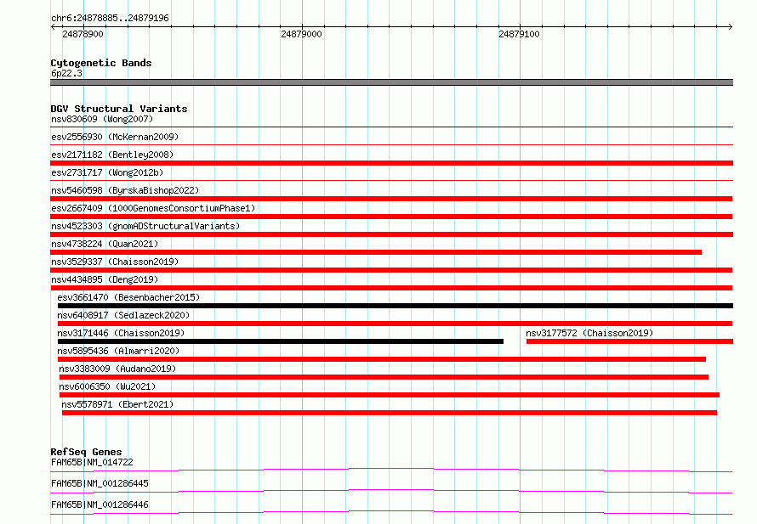Click the right arrowhead of the ruler
The height and width of the screenshot is (524, 757).
(731, 26)
